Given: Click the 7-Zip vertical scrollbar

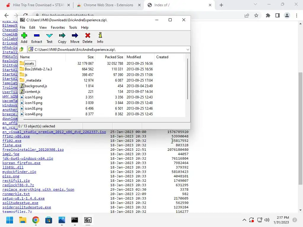Looking at the screenshot, I should click(187, 79).
